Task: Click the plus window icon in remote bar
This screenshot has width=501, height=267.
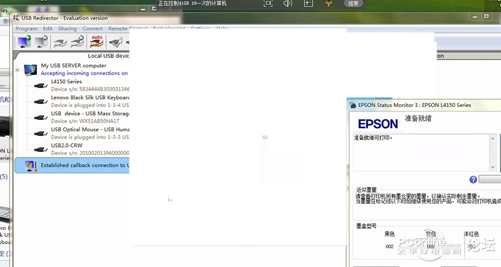Action: 308,4
